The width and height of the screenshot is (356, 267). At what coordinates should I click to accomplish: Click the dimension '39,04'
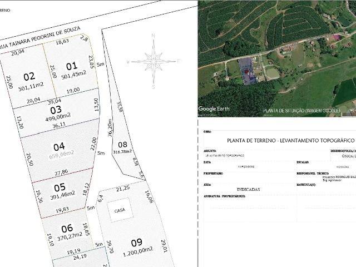point(55,101)
